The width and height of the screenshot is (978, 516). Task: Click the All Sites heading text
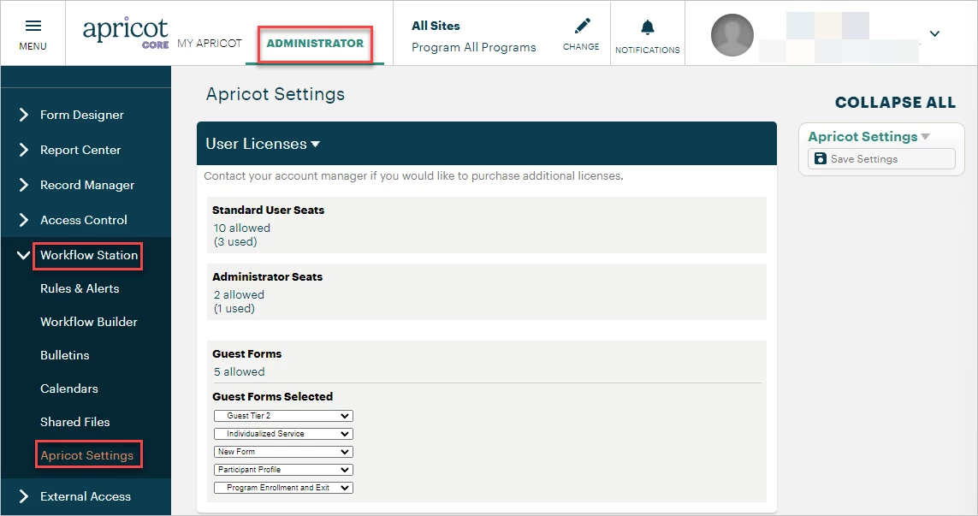coord(436,26)
